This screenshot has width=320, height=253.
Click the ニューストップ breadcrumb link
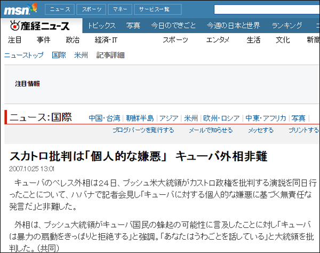25,55
